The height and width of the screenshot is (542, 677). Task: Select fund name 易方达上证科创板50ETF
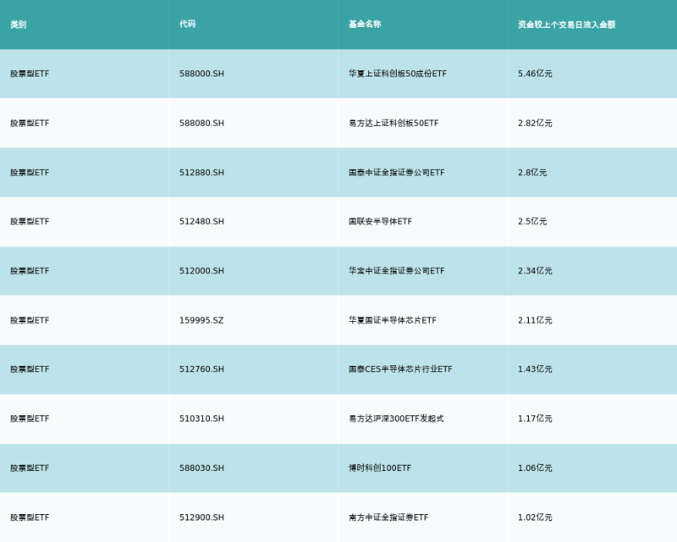(x=394, y=123)
